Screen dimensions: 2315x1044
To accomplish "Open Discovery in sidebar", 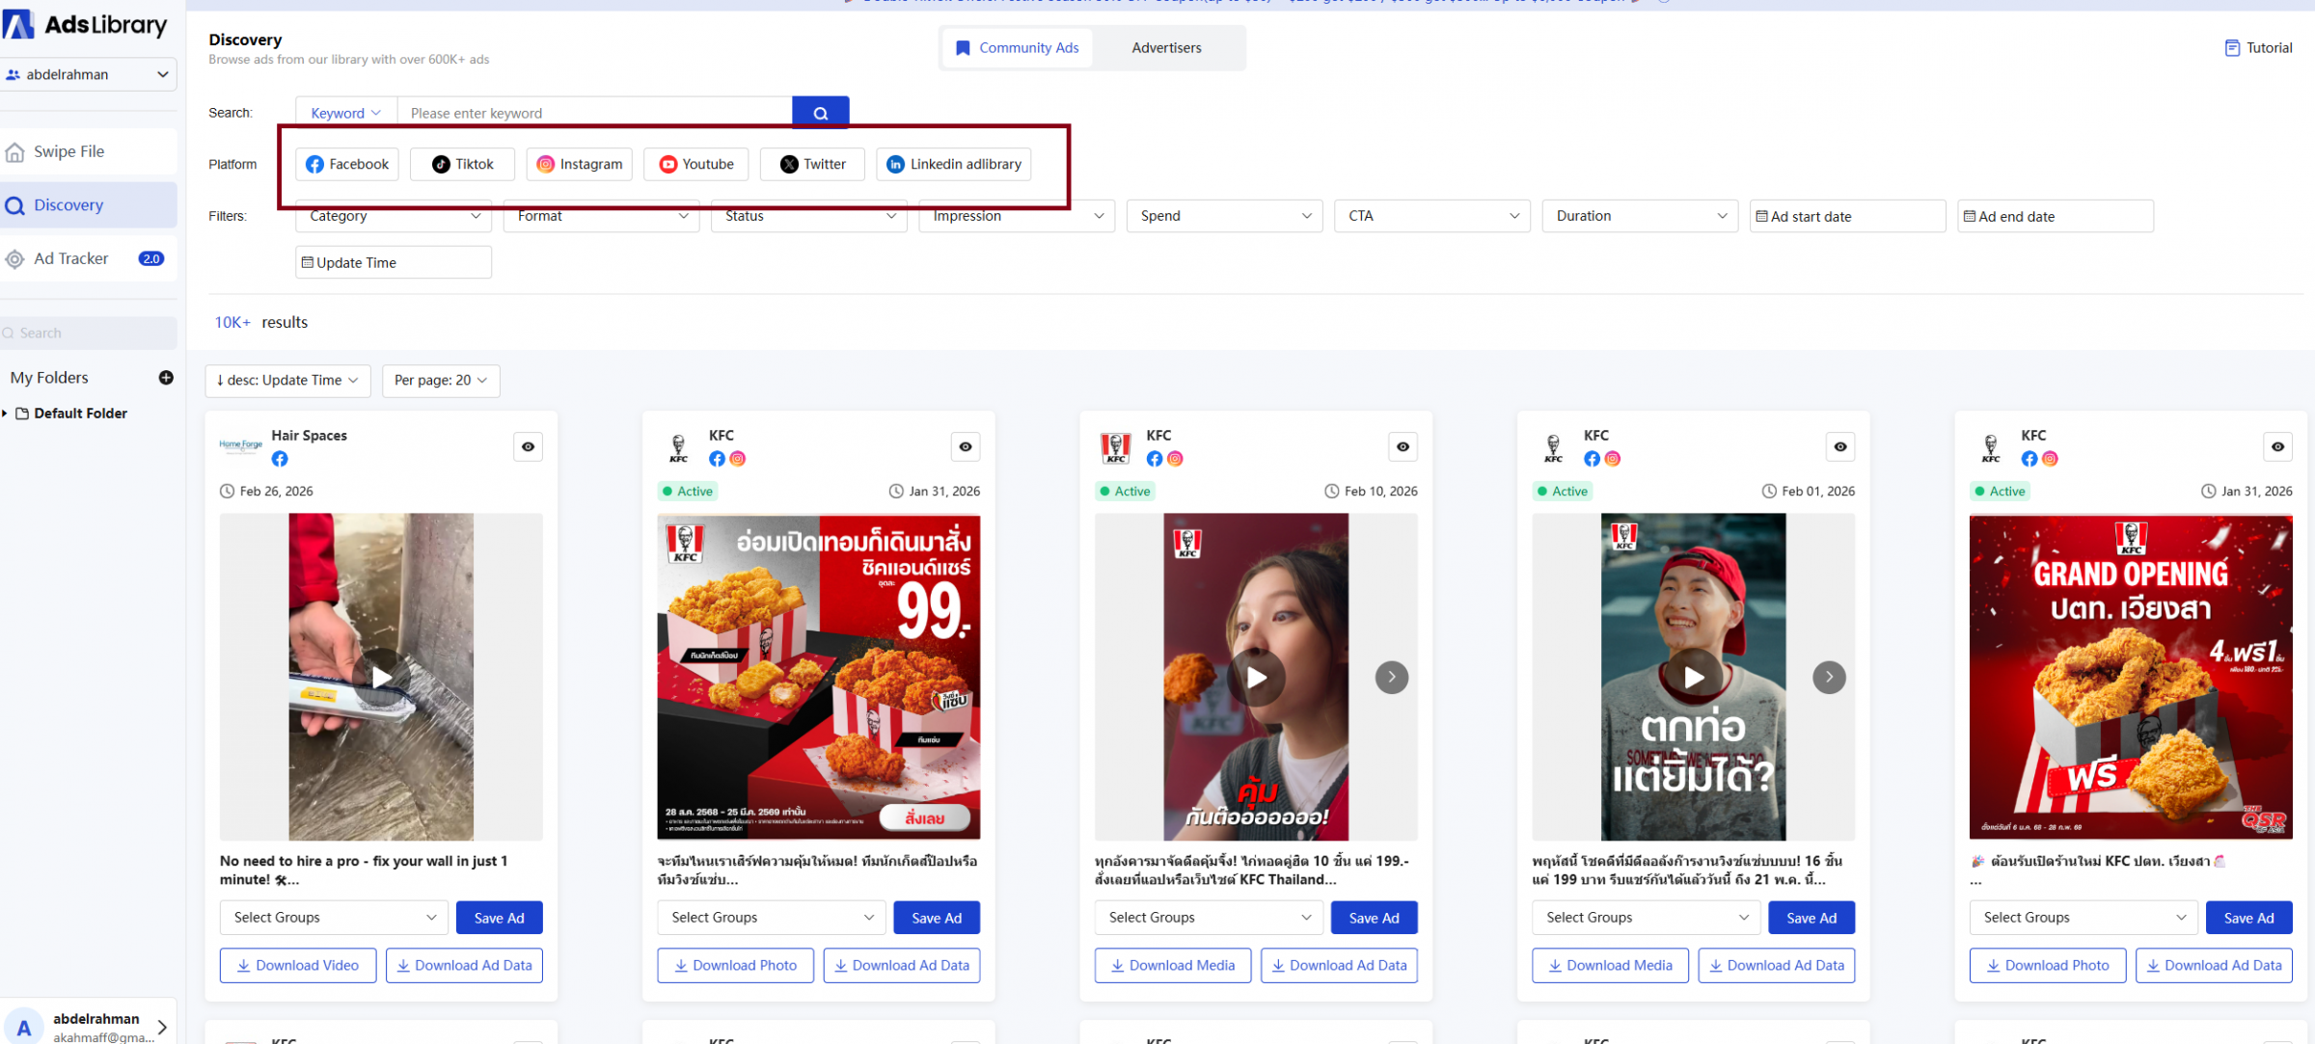I will pos(89,205).
